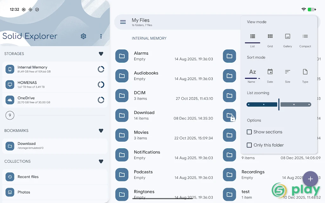Click the 12:32 clock
This screenshot has width=325, height=203.
click(15, 10)
